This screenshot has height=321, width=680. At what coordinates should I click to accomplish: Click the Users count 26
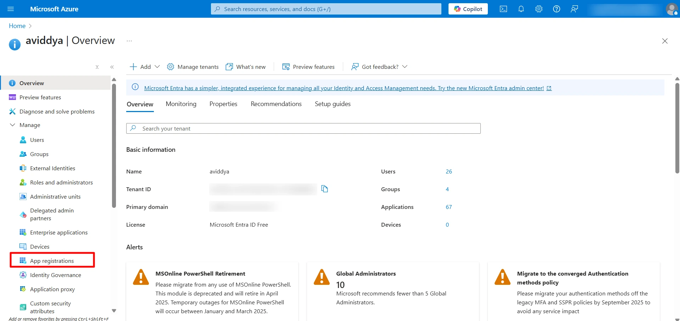coord(449,171)
